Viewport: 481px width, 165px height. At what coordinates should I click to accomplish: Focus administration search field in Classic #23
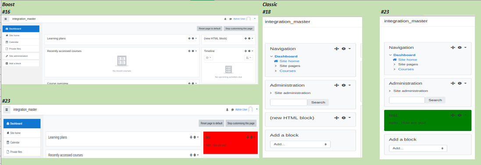click(407, 100)
